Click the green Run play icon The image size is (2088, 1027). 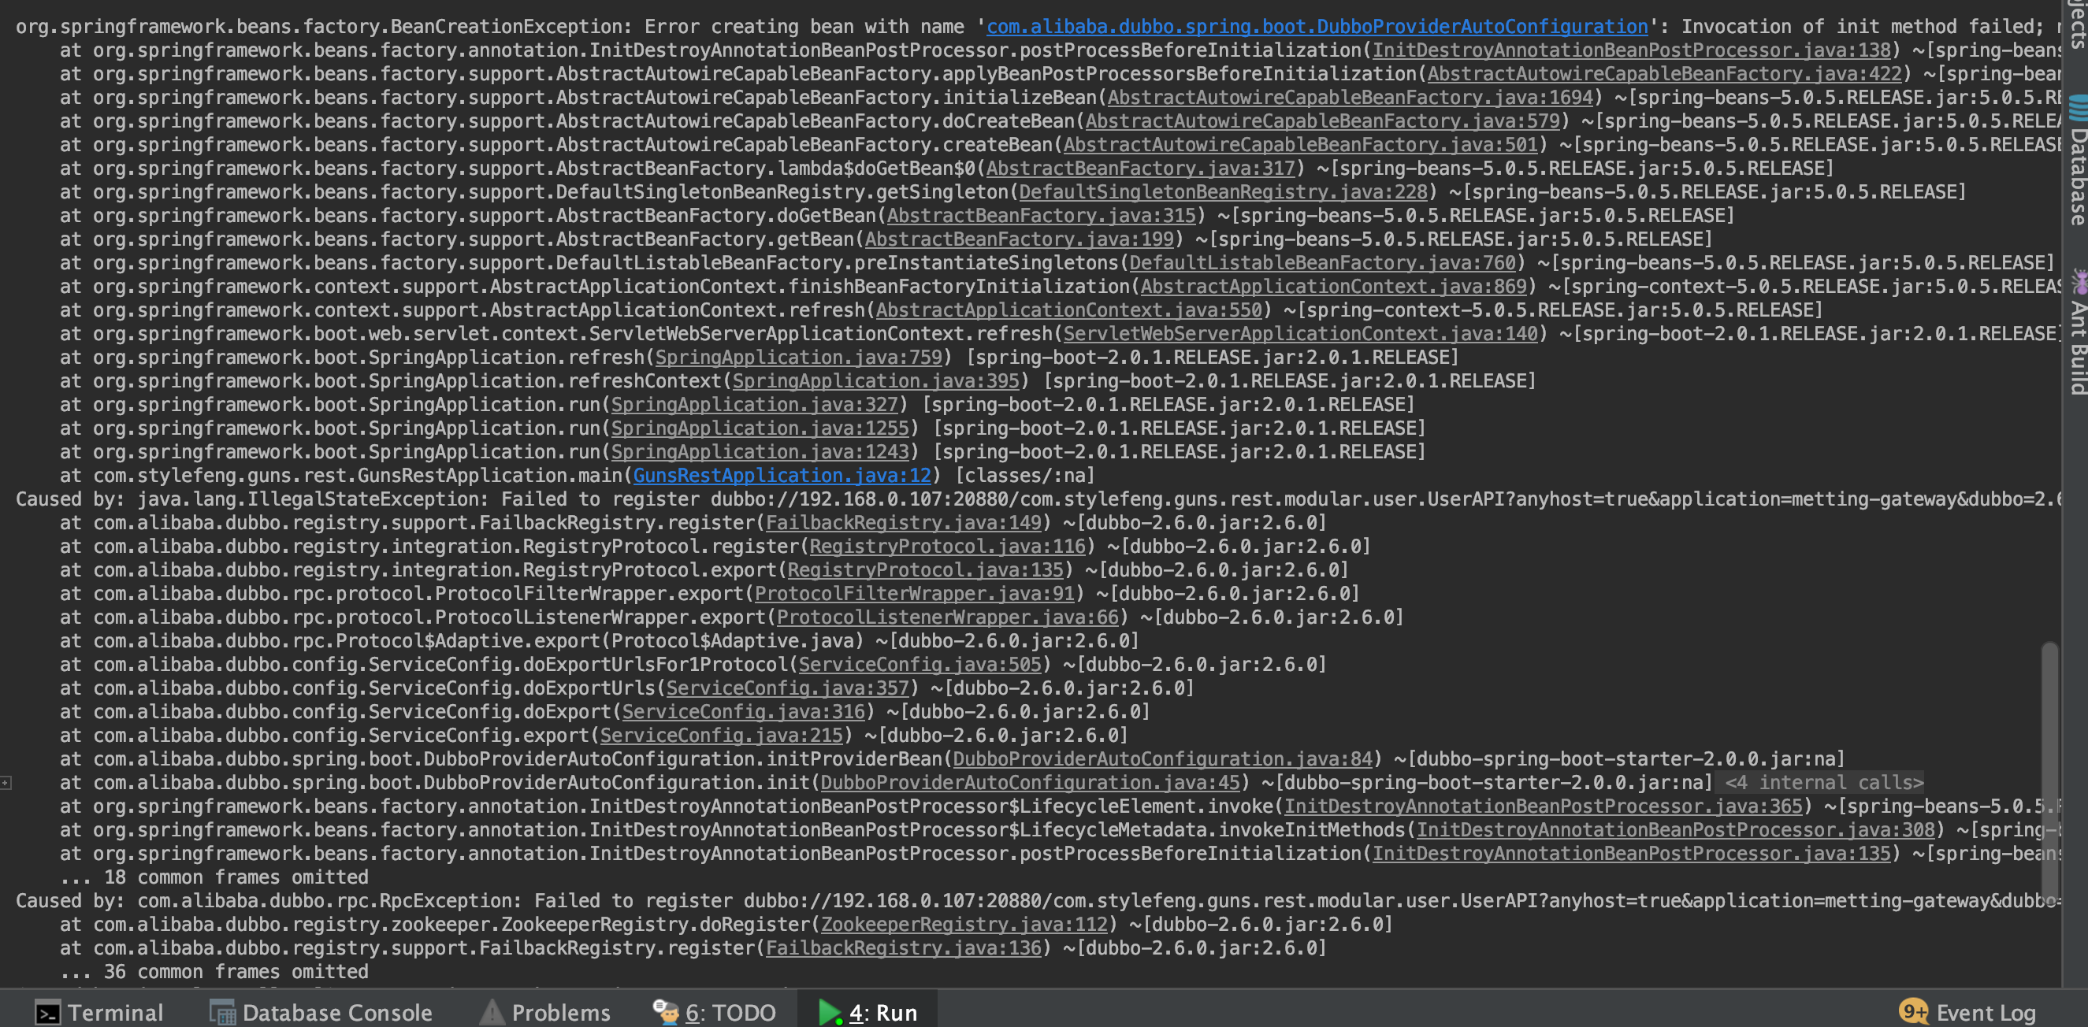tap(830, 1012)
